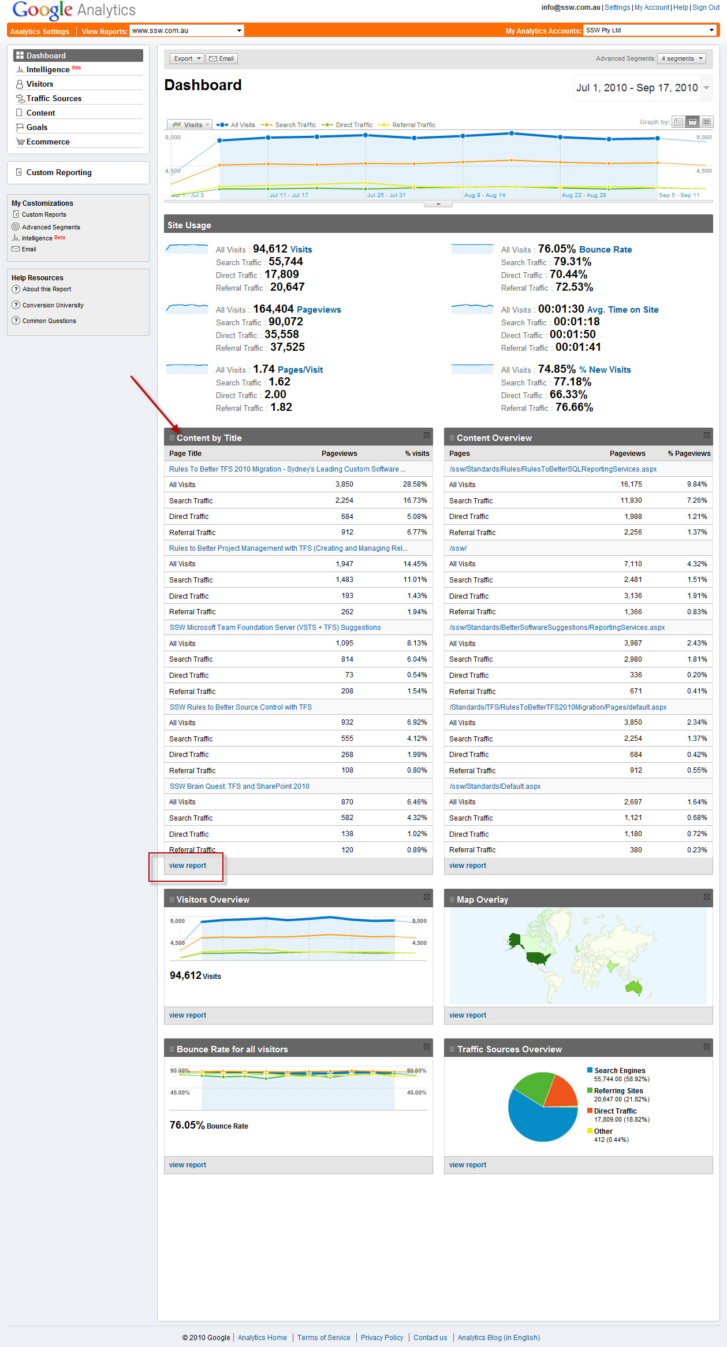This screenshot has height=1347, width=727.
Task: Click 'view report' under Content by Title
Action: coord(188,866)
